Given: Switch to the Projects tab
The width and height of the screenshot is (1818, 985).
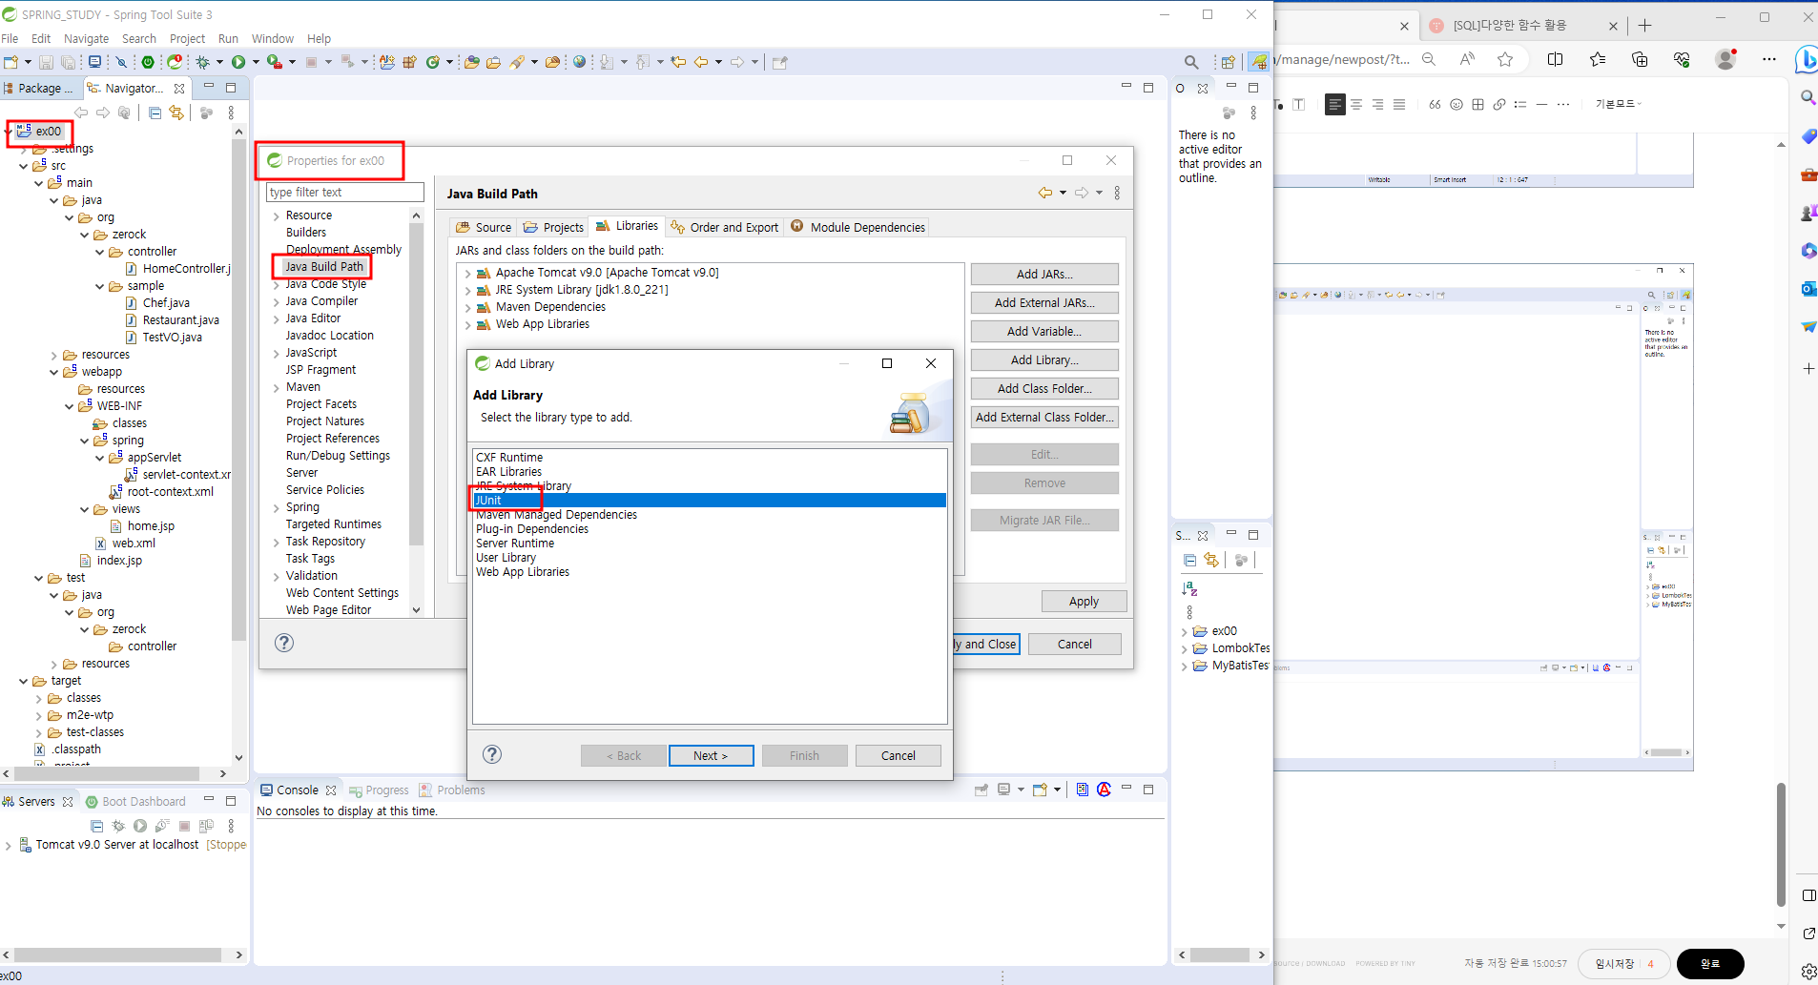Looking at the screenshot, I should click(553, 227).
